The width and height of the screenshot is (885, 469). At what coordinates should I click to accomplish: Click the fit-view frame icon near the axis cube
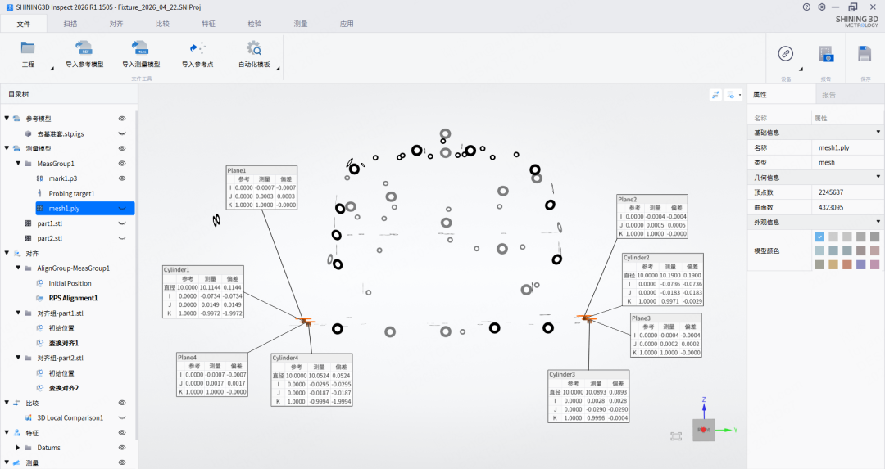pos(676,435)
